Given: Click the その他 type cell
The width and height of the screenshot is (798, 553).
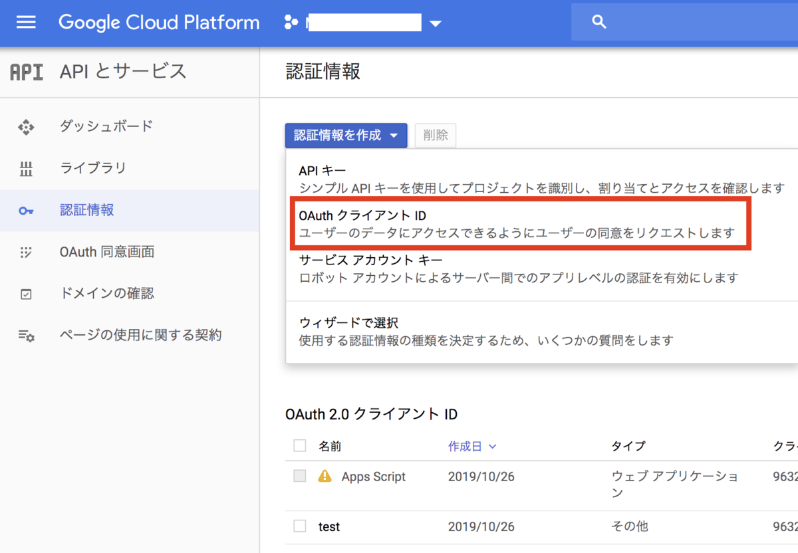Looking at the screenshot, I should (630, 526).
